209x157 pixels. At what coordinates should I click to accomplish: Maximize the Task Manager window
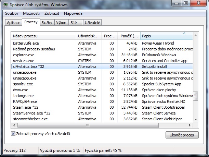click(186, 3)
